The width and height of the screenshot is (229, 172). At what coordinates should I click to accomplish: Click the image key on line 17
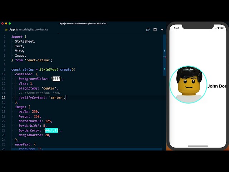tap(20, 107)
